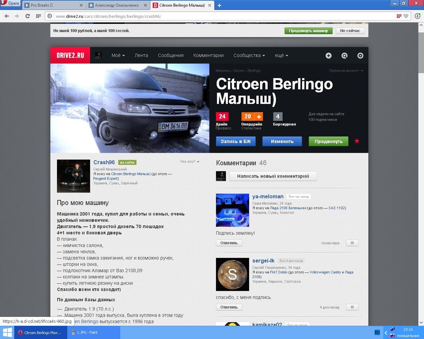Open the 1.JPG - Paint taskbar item
The width and height of the screenshot is (424, 339).
click(x=93, y=332)
